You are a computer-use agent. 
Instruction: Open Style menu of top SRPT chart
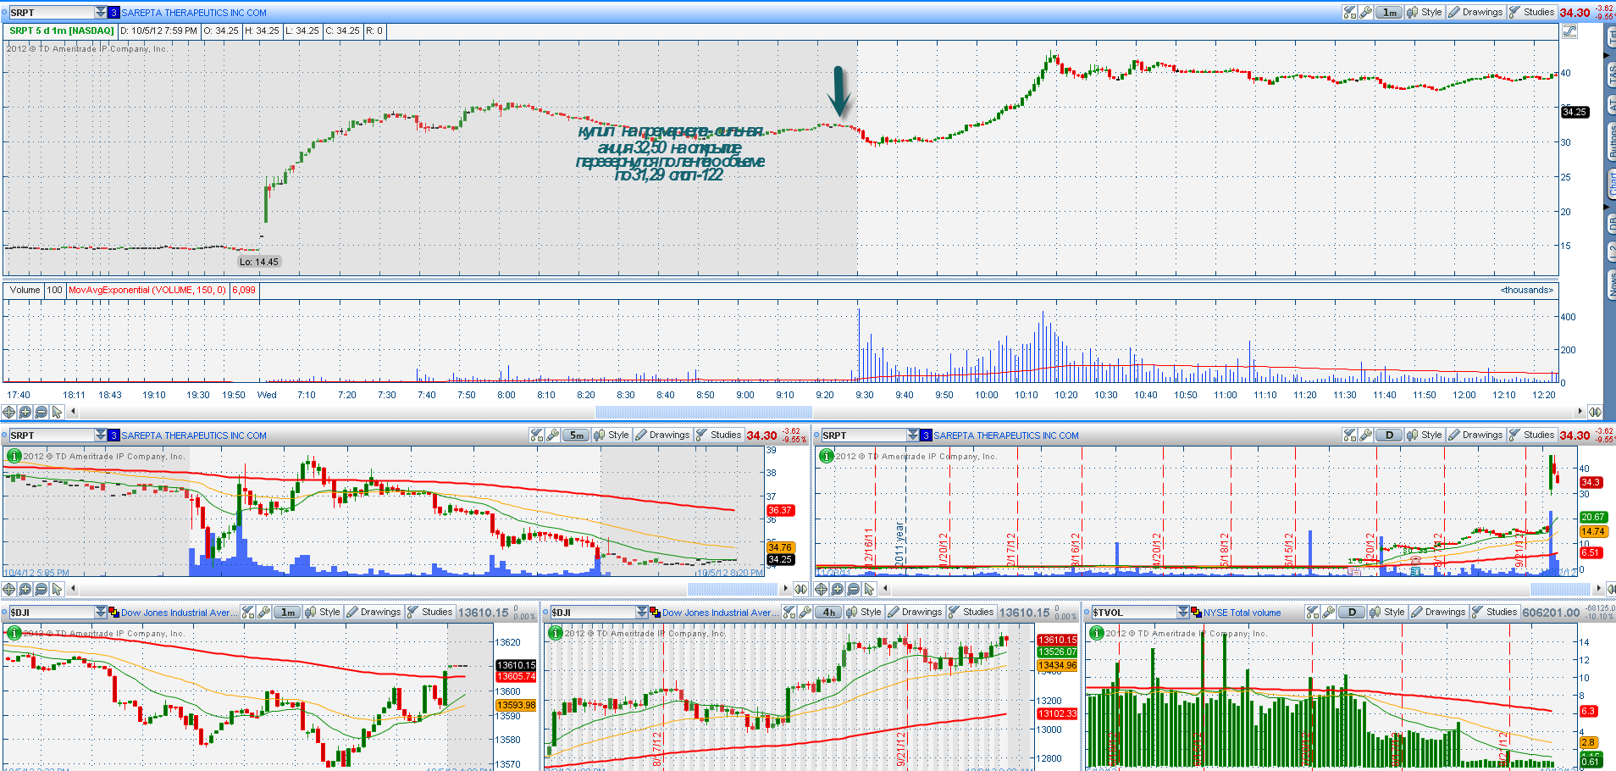[x=1425, y=12]
